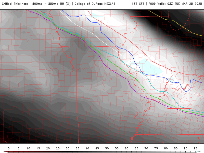Click the "Valid: 03Z TUE MAR 25 2025" text
The height and width of the screenshot is (153, 204).
(180, 4)
